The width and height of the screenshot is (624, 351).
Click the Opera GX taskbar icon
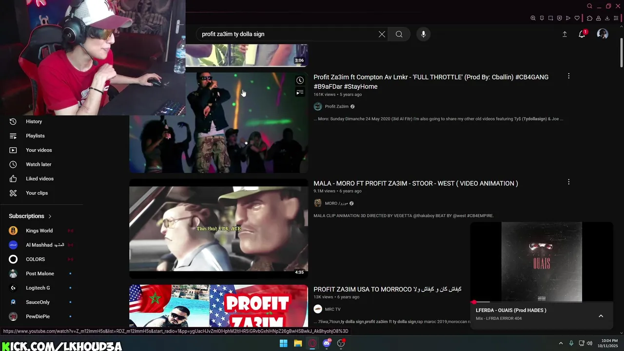(312, 343)
